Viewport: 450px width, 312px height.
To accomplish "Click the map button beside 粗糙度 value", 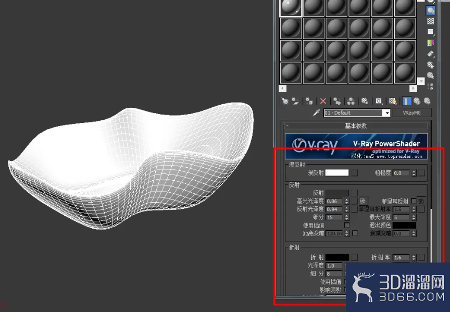I will point(421,173).
